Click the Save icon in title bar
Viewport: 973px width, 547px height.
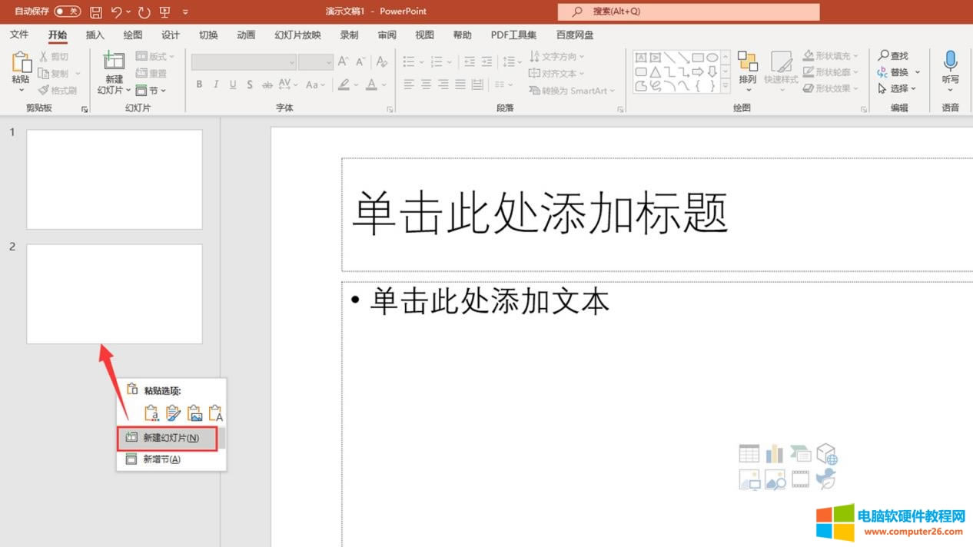[x=96, y=12]
